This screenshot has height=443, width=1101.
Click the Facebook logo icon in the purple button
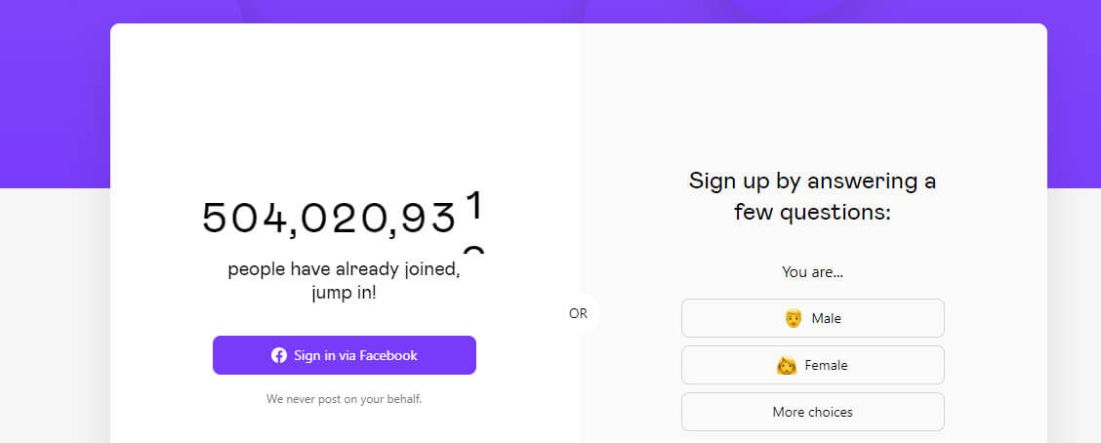pyautogui.click(x=279, y=355)
